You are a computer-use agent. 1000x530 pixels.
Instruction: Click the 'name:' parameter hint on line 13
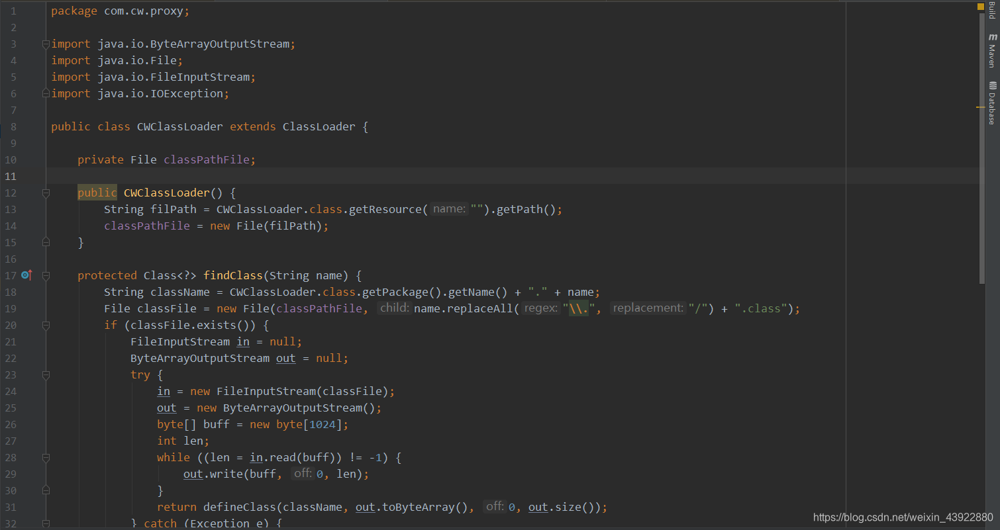[449, 209]
